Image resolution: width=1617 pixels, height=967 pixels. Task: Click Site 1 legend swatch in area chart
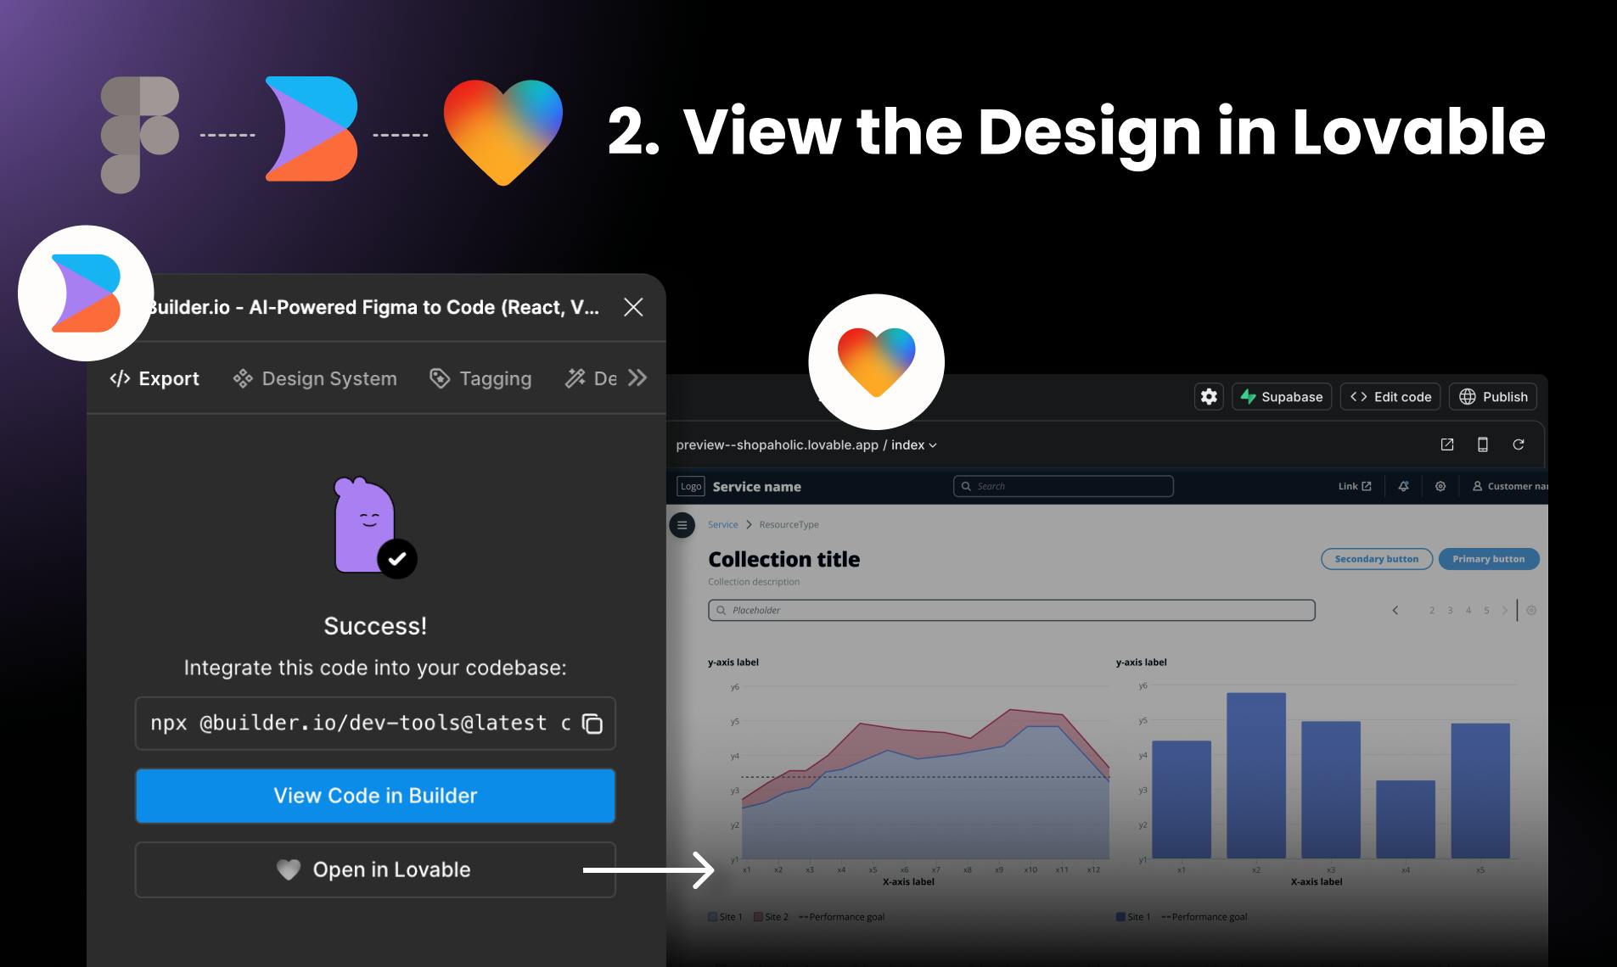712,917
